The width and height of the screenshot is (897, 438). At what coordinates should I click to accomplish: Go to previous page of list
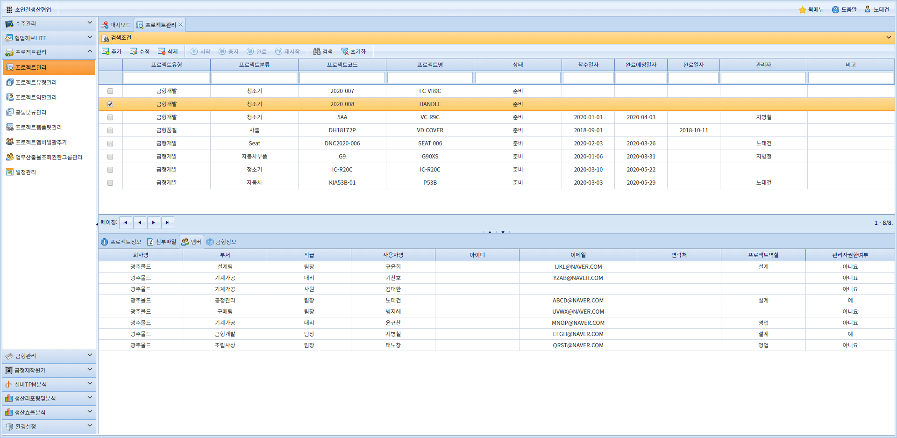(x=140, y=223)
